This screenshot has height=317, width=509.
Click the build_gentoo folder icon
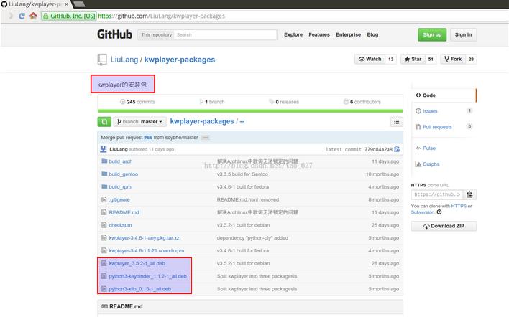tap(104, 174)
